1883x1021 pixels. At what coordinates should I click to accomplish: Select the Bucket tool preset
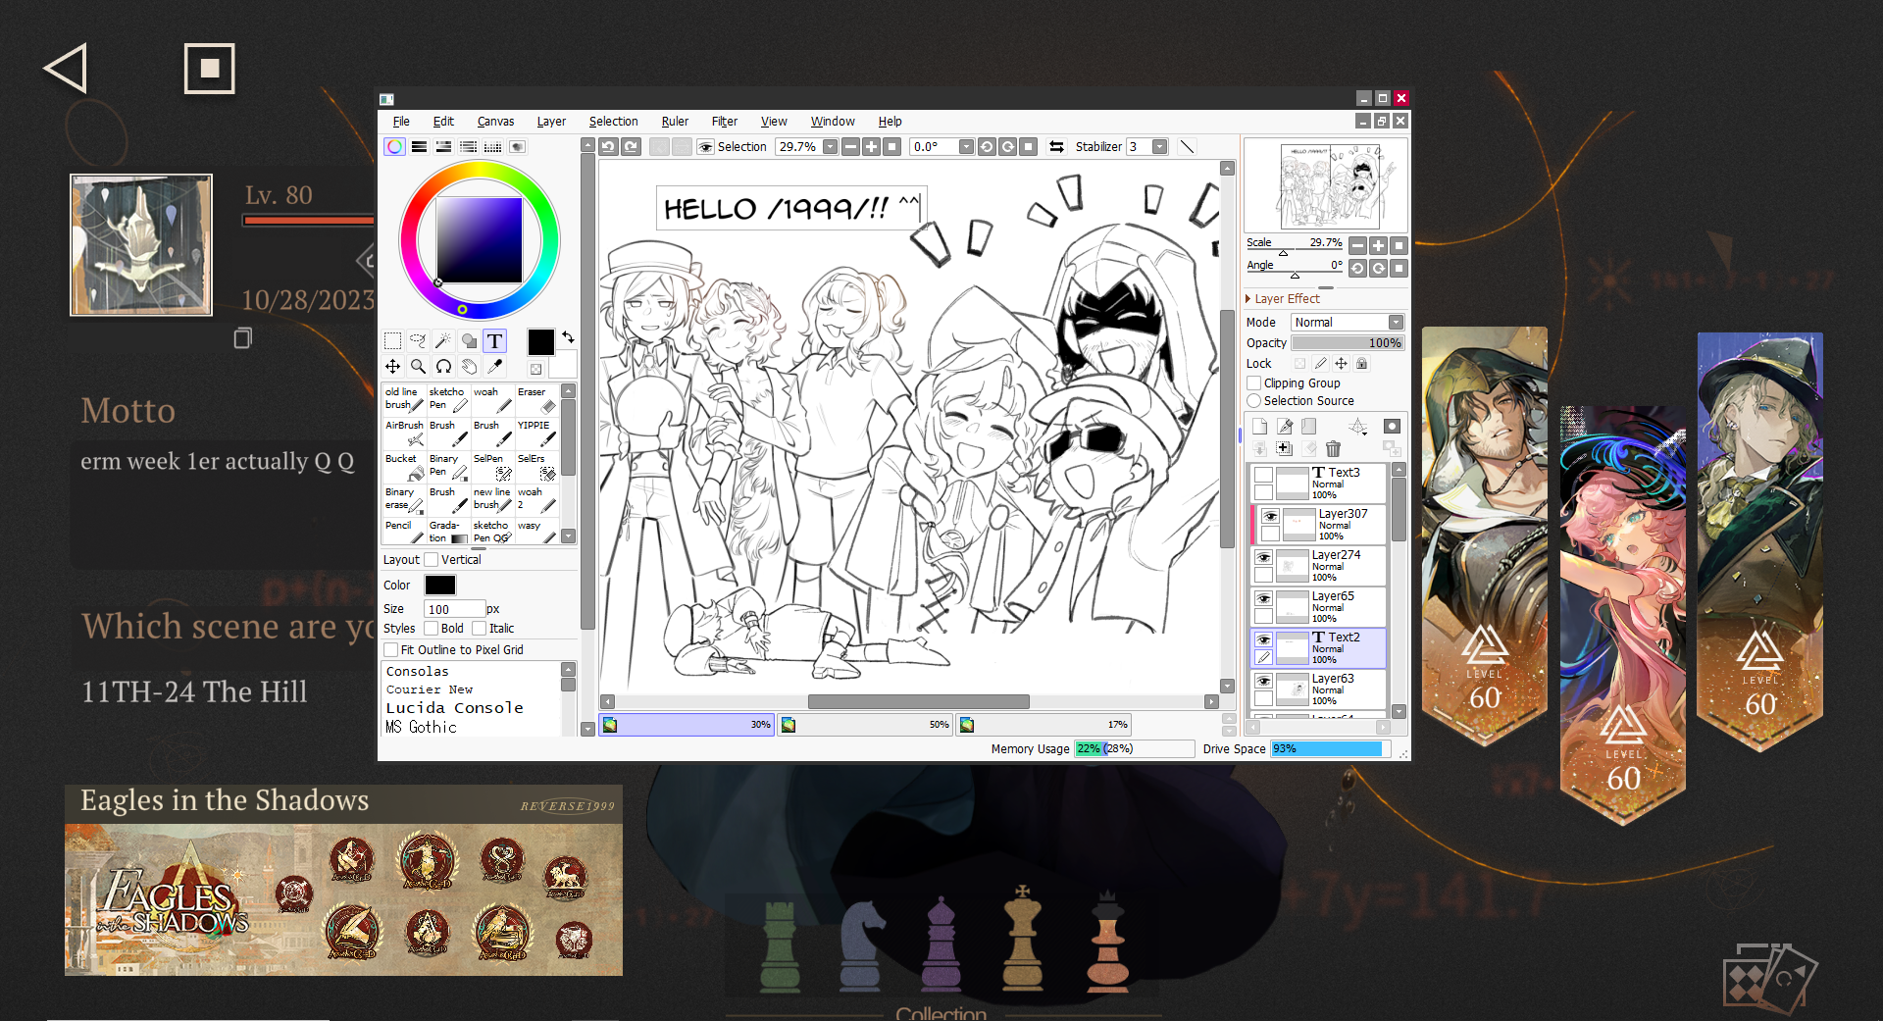pyautogui.click(x=404, y=466)
